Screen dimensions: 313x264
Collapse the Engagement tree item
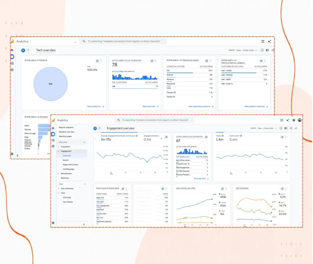[58, 151]
